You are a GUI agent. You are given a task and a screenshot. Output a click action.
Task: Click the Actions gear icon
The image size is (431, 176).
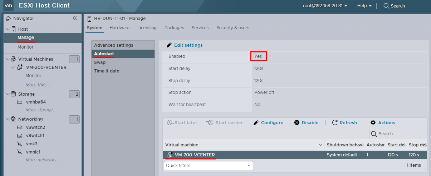click(x=373, y=123)
